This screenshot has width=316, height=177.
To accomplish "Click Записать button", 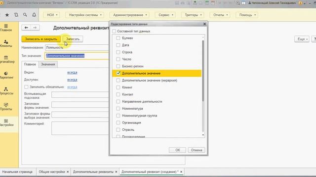I will tap(73, 39).
